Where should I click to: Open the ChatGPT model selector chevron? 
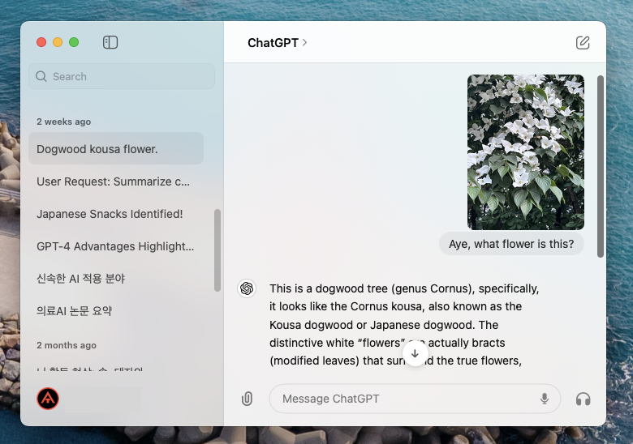coord(305,42)
